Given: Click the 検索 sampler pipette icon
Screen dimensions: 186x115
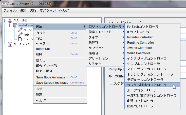Looking at the screenshot, I should pos(20,35).
